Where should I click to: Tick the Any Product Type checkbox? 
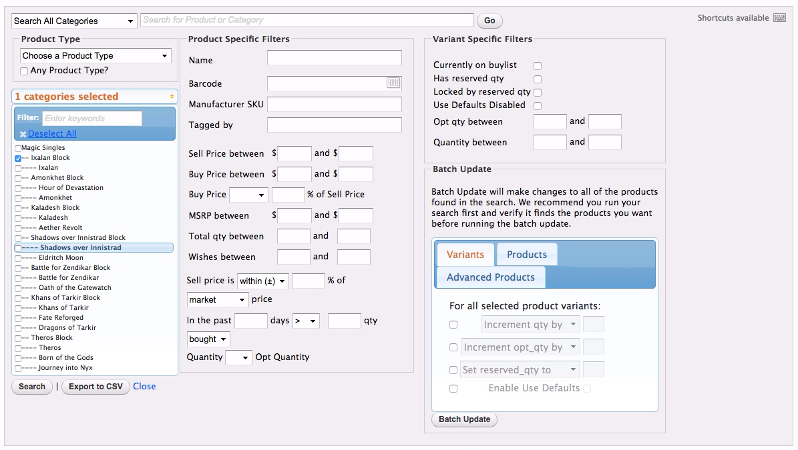pos(24,71)
